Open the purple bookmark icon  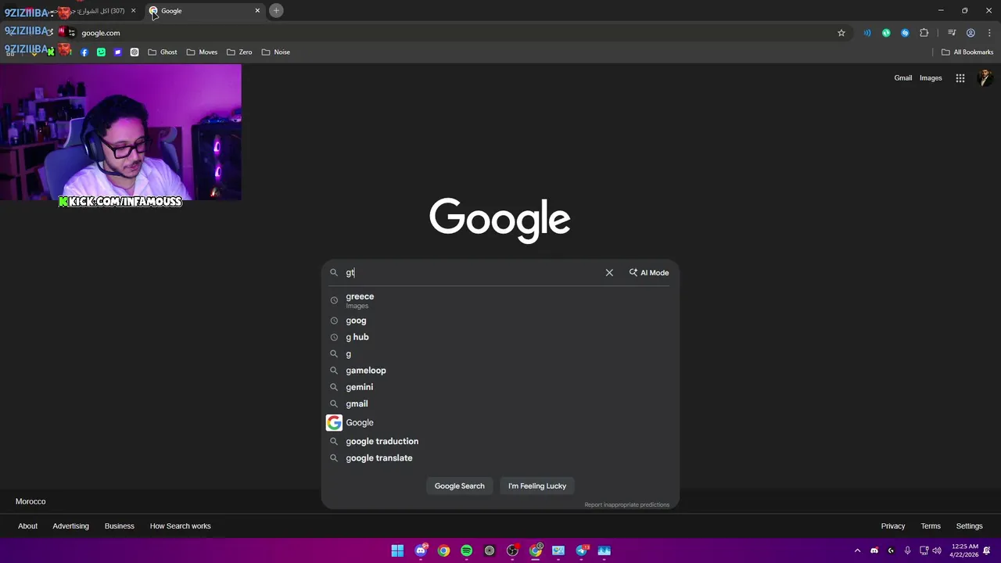click(117, 52)
